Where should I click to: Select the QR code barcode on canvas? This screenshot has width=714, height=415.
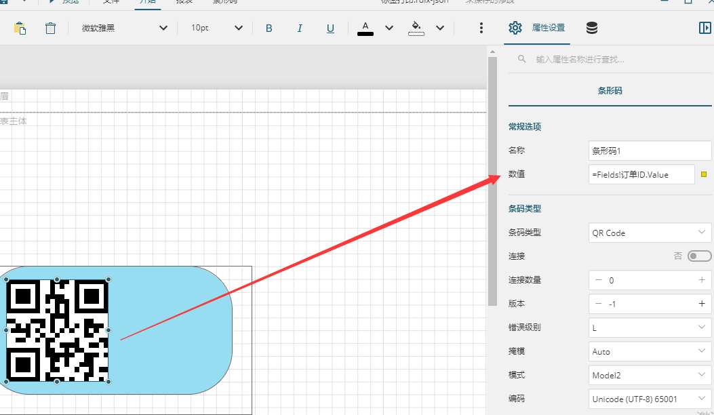point(58,330)
